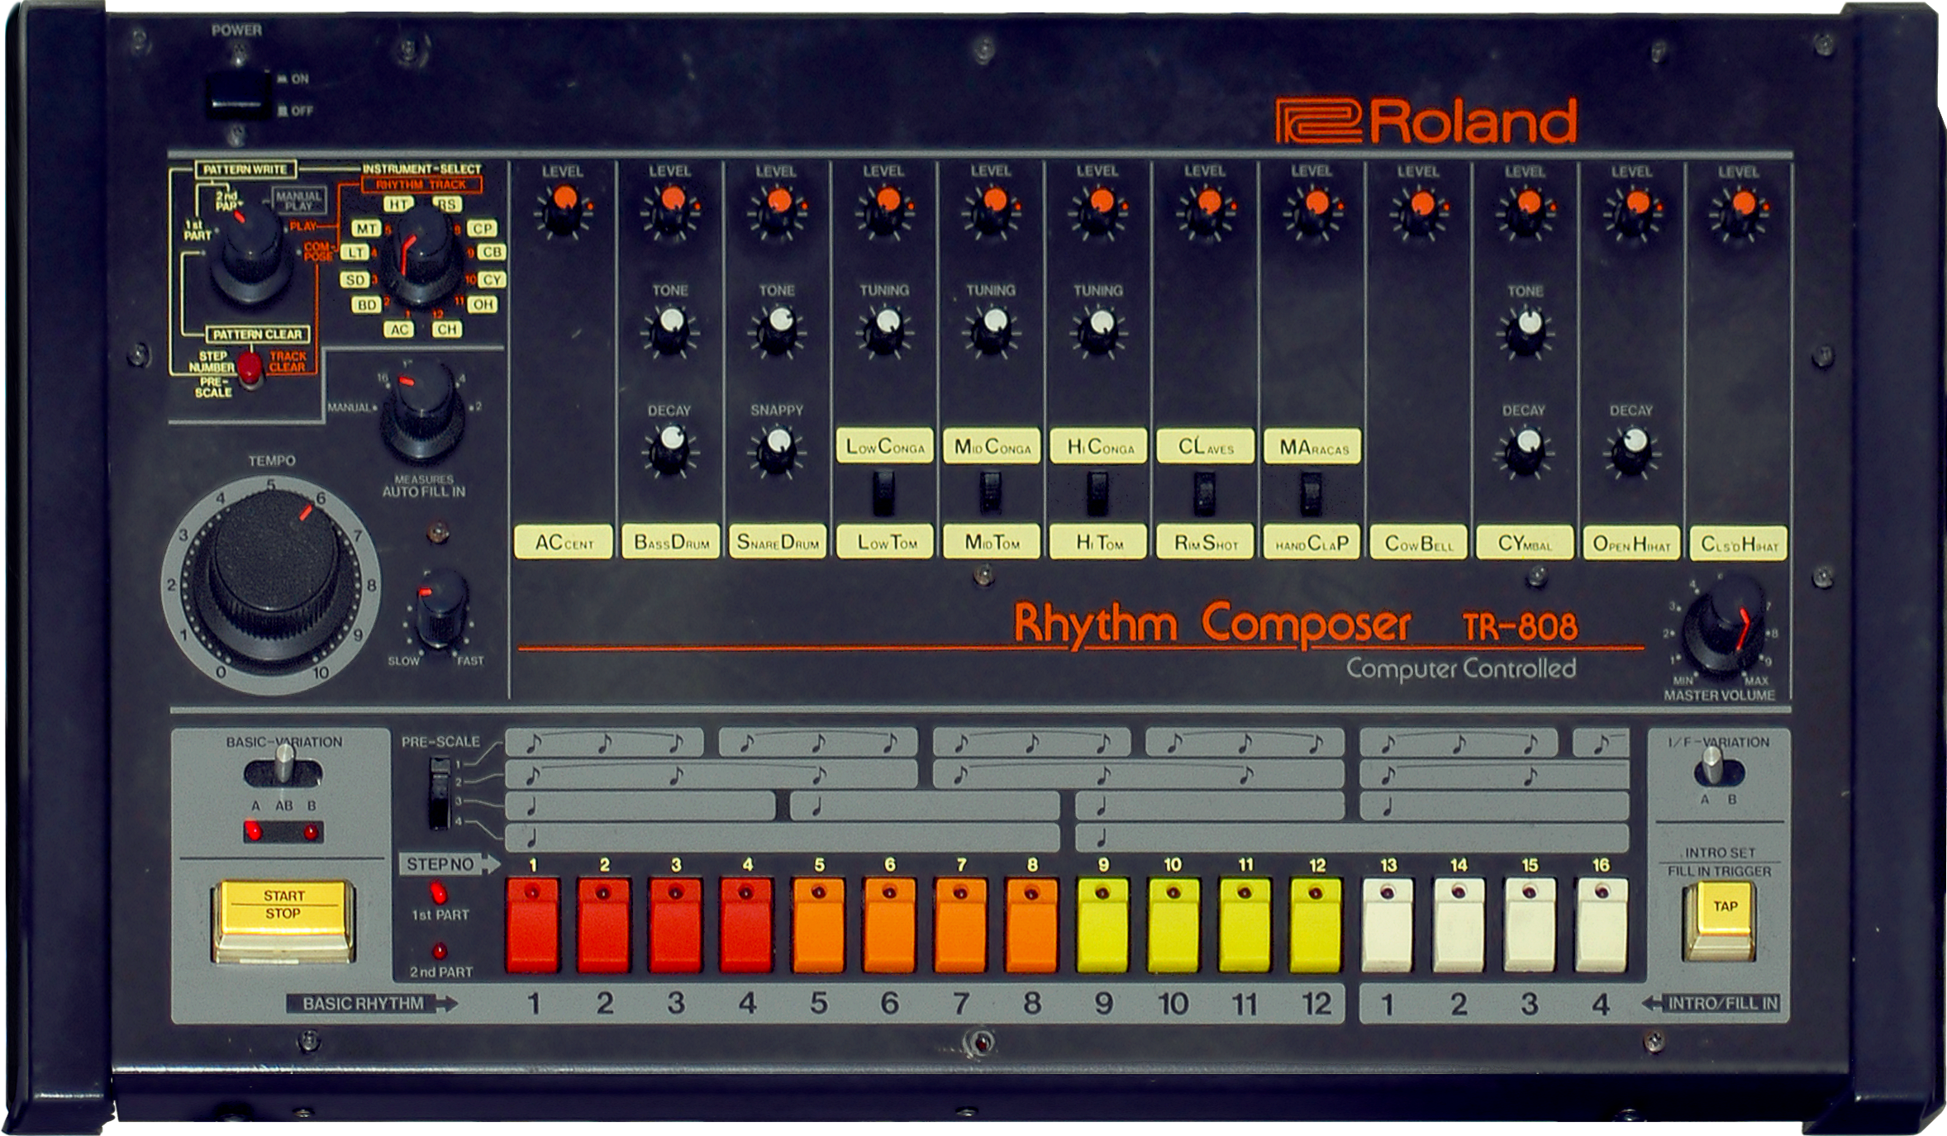1947x1136 pixels.
Task: Click orange step button 8
Action: pyautogui.click(x=1031, y=925)
